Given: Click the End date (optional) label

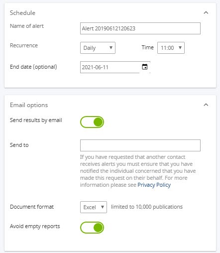Looking at the screenshot, I should (x=33, y=67).
